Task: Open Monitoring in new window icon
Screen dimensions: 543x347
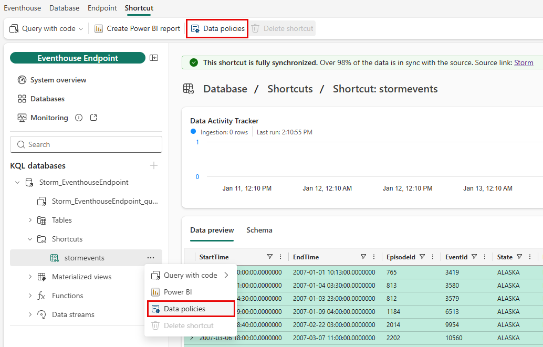Action: (x=93, y=118)
